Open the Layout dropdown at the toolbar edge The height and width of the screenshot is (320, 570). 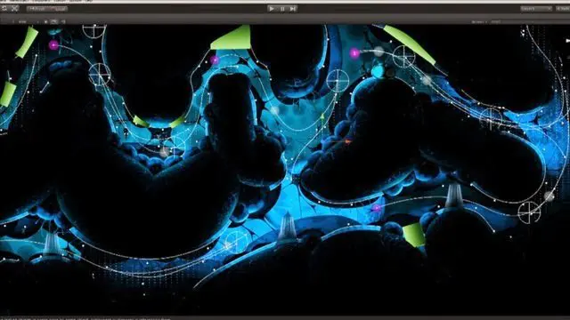tap(563, 8)
